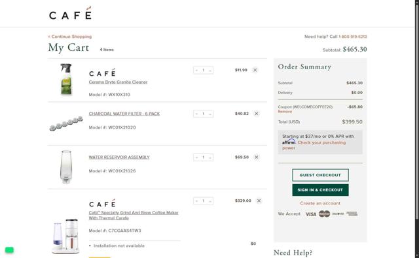
Task: Click the Visa payment icon
Action: point(311,214)
